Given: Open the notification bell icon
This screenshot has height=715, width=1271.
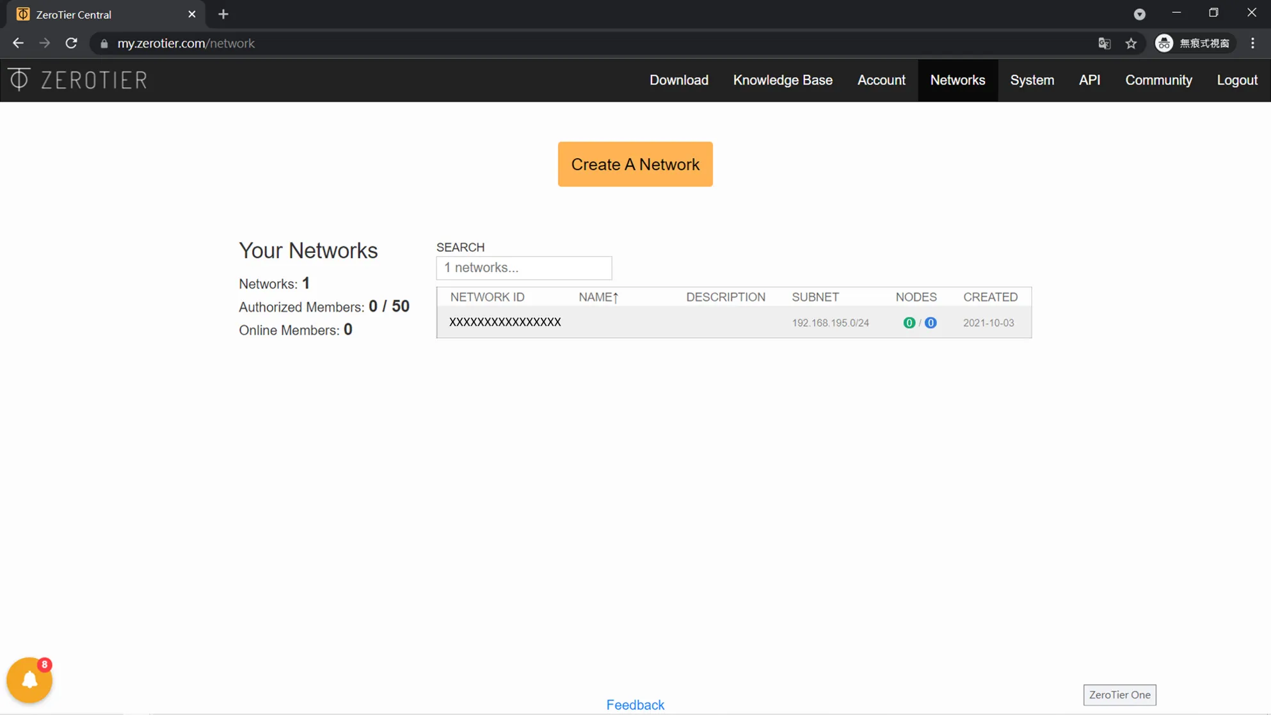Looking at the screenshot, I should click(29, 680).
